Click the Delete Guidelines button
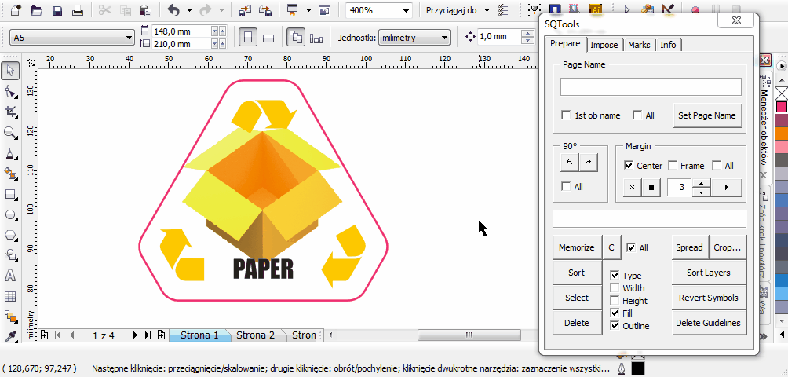Viewport: 788px width, 377px height. point(709,323)
